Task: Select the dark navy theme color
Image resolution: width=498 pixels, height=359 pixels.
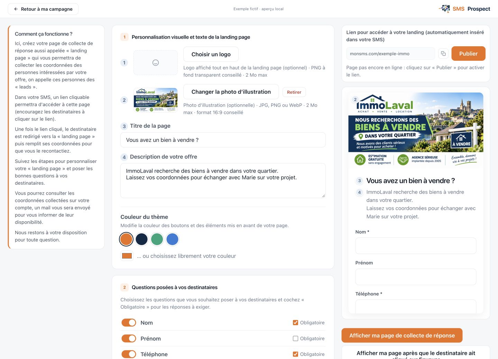Action: click(142, 239)
